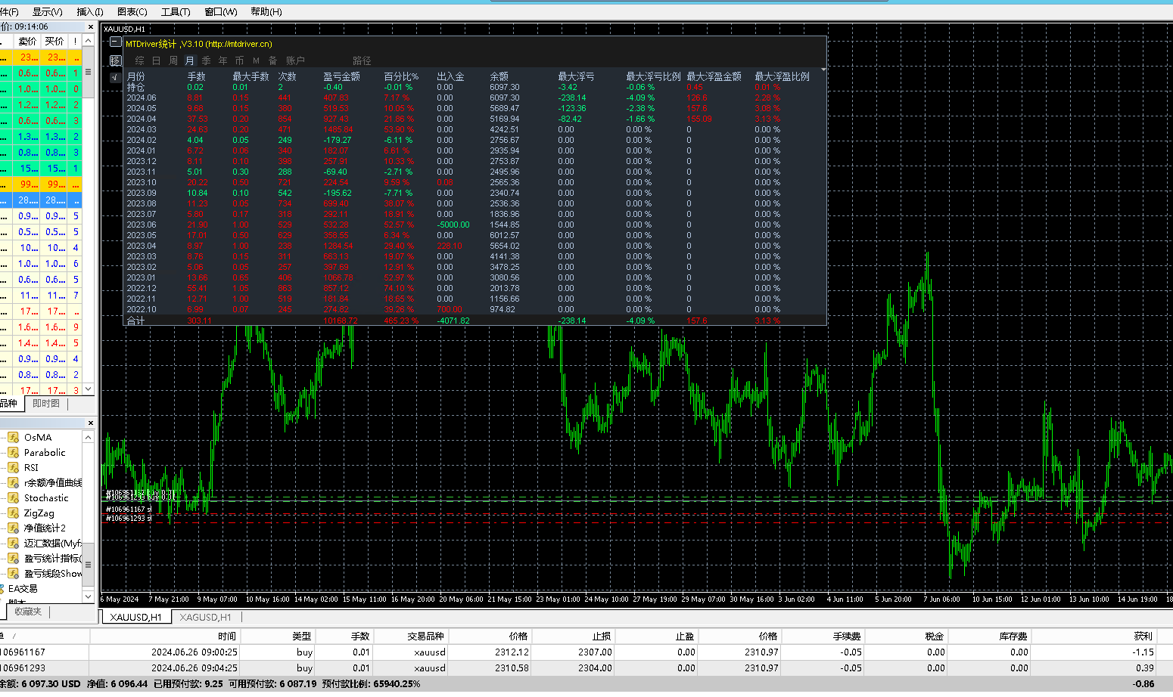Viewport: 1173px width, 697px height.
Task: Click the 盈亏统计指标 indicator icon
Action: [x=13, y=558]
